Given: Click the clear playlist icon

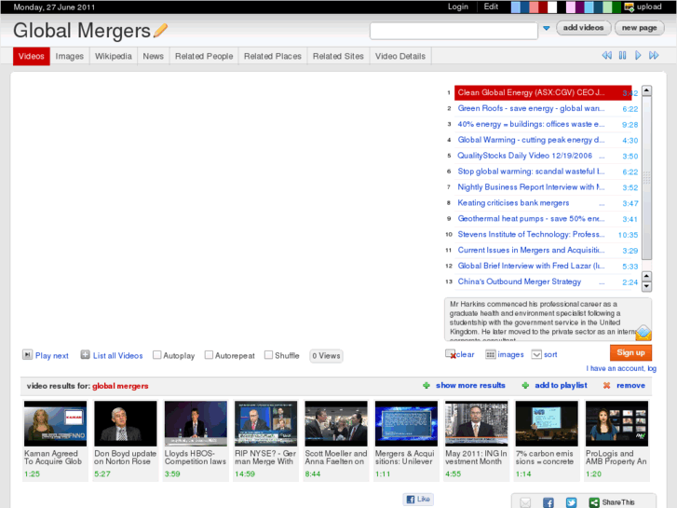Looking at the screenshot, I should tap(451, 354).
